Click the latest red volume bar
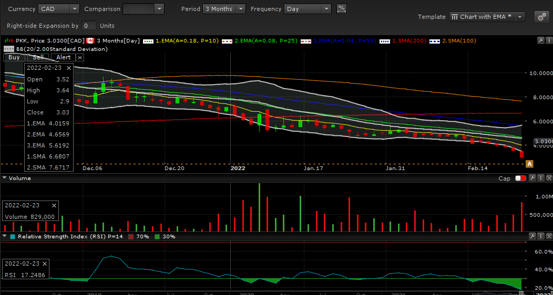 point(521,216)
